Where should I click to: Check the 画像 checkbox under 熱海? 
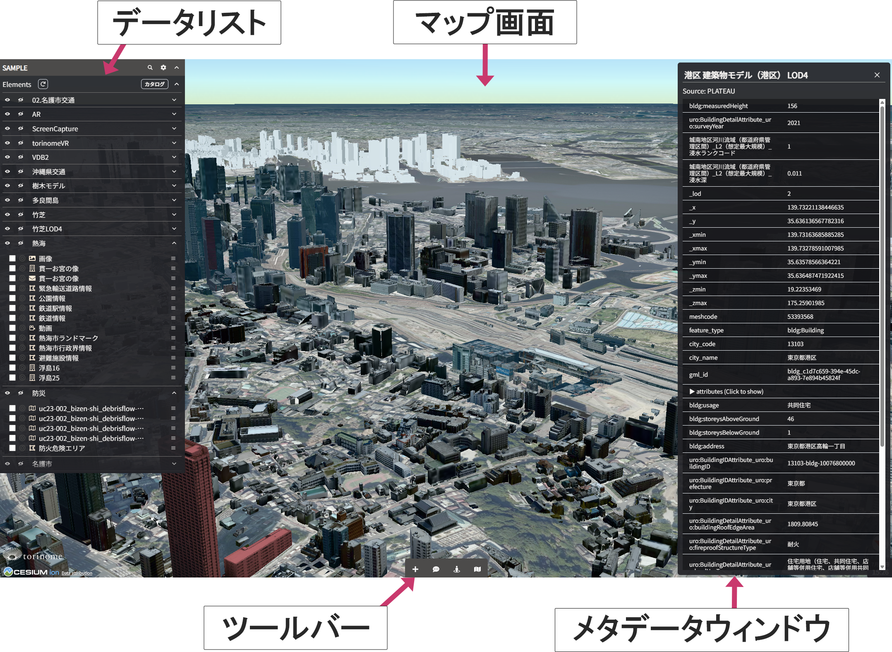pos(12,258)
